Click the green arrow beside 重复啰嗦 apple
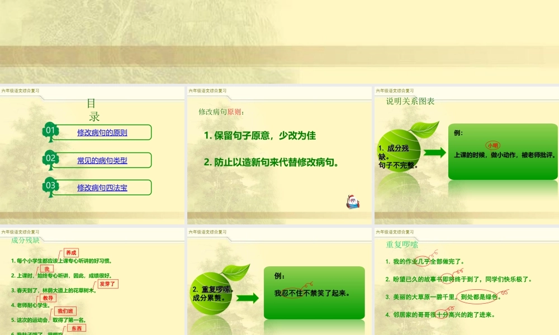Screen dimensions: 559x335 point(248,298)
